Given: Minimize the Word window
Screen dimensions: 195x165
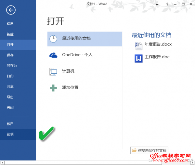Looking at the screenshot, I should pyautogui.click(x=175, y=4).
